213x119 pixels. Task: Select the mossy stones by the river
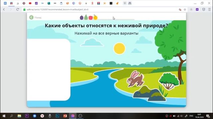coord(149,94)
